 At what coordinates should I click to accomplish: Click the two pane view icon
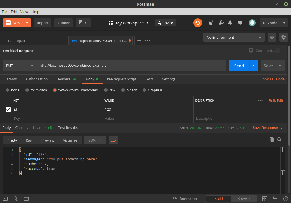(265, 199)
